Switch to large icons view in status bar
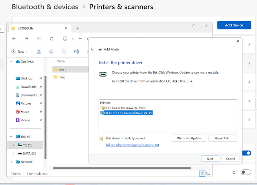The height and width of the screenshot is (185, 257). click(x=208, y=173)
